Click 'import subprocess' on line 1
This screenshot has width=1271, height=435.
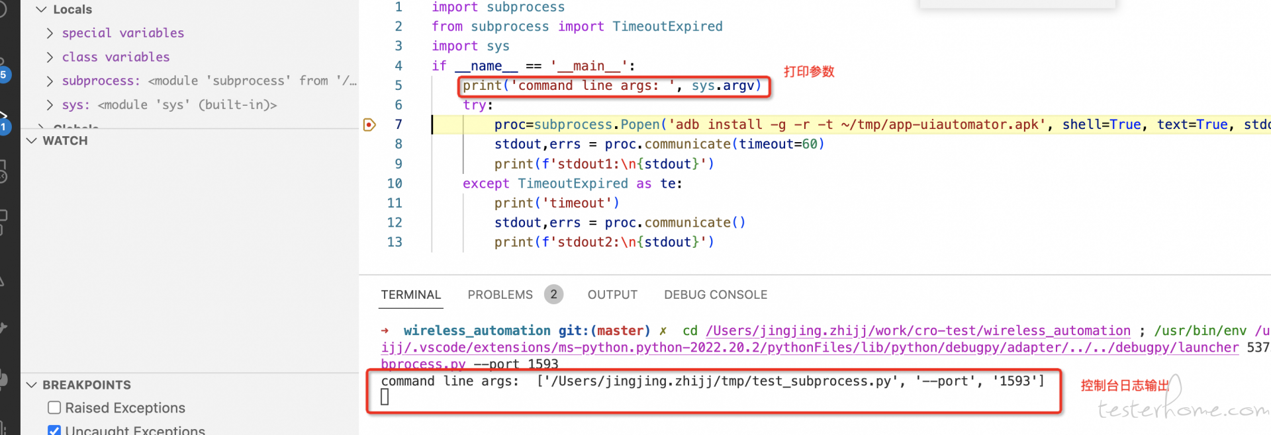(x=498, y=7)
